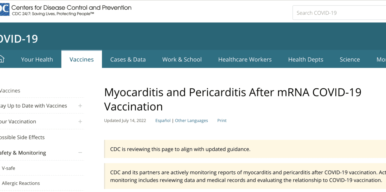Open the Your Health tab
386x192 pixels.
[37, 59]
